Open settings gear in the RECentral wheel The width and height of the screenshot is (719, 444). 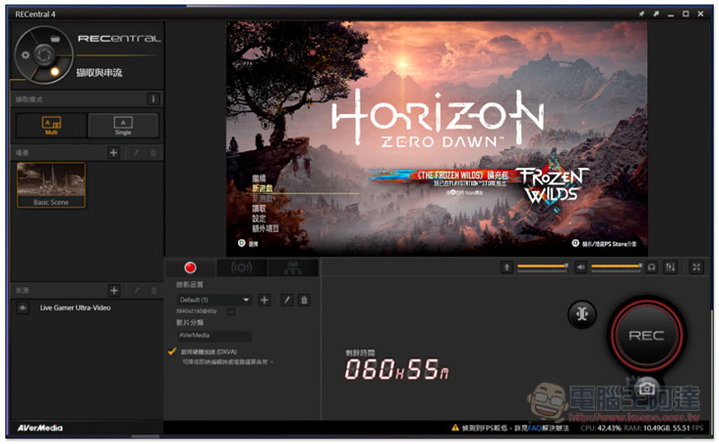25,55
